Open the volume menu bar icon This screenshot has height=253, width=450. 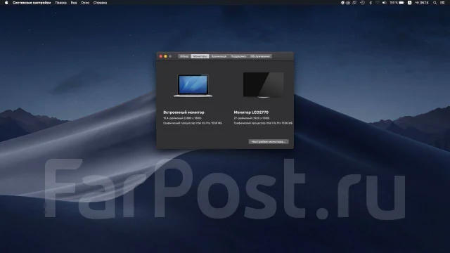pos(385,3)
